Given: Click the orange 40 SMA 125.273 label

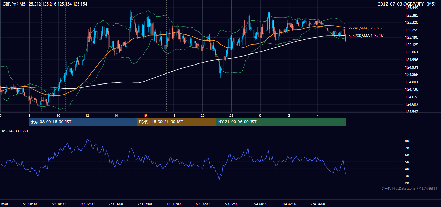Looking at the screenshot, I should (365, 28).
